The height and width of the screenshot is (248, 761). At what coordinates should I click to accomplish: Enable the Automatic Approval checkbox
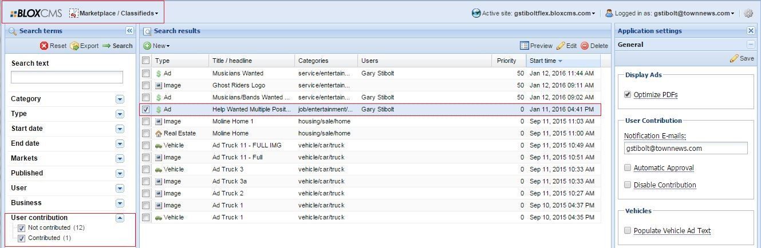tap(628, 167)
